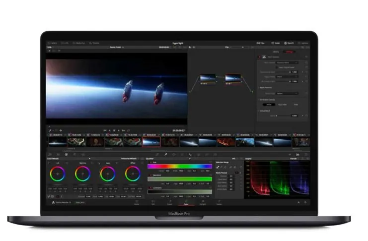Toggle the Luminance qualifier enable dot
Image resolution: width=368 pixels, height=241 pixels.
pos(150,188)
